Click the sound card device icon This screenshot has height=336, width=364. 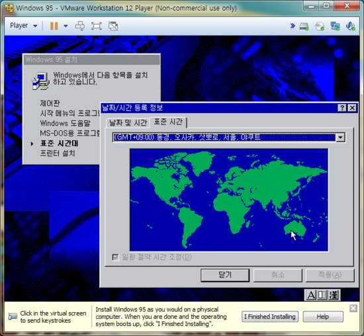(x=350, y=26)
